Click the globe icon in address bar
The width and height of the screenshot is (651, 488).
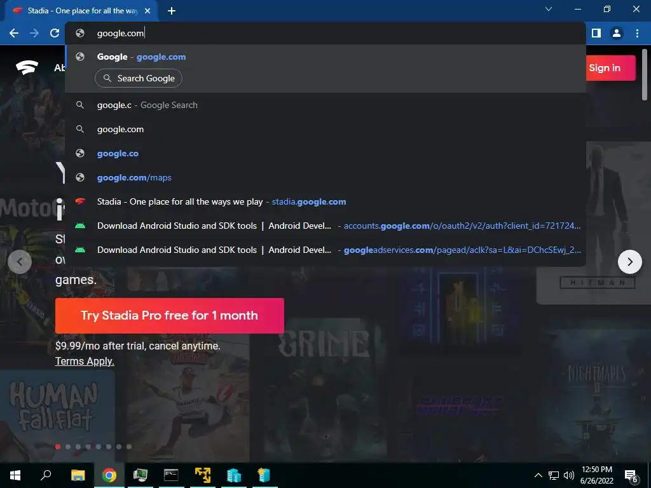tap(80, 33)
